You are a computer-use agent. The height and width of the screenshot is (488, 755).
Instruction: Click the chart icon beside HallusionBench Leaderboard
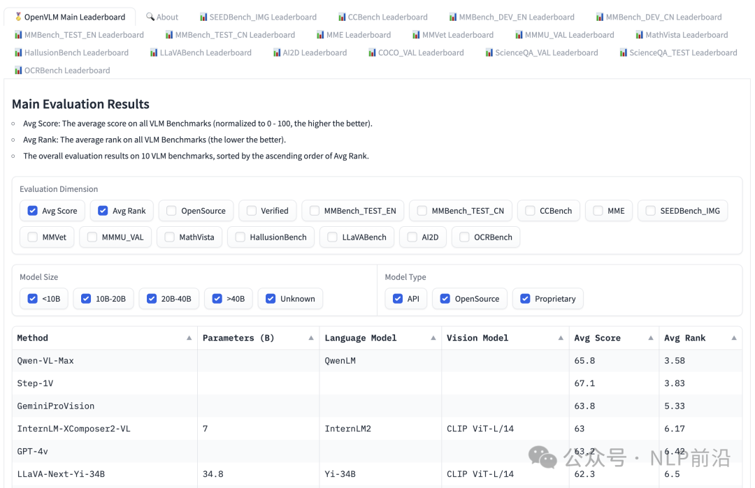coord(18,52)
